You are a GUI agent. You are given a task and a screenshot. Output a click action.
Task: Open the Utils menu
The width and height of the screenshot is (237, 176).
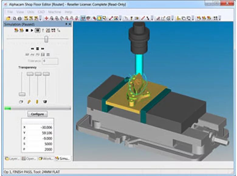coord(31,12)
